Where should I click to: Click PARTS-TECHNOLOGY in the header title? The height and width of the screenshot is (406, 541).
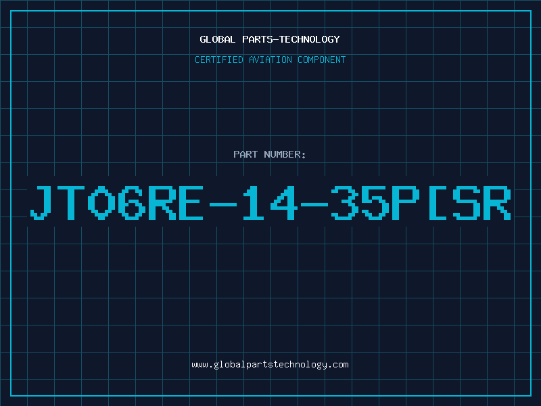pos(291,39)
